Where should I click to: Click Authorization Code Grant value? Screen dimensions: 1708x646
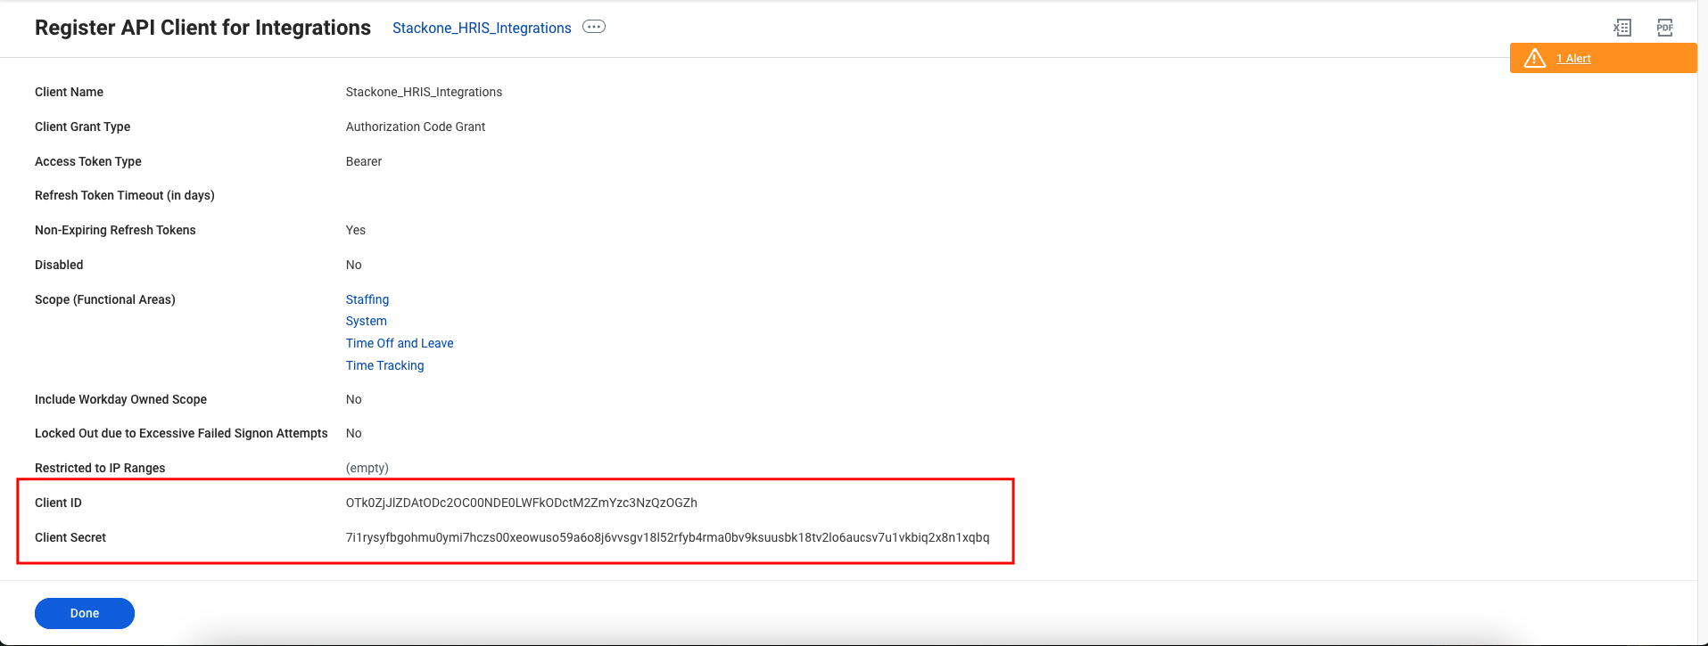click(416, 127)
